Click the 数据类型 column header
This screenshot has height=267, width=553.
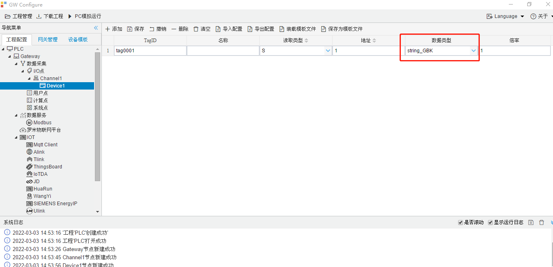pos(441,40)
